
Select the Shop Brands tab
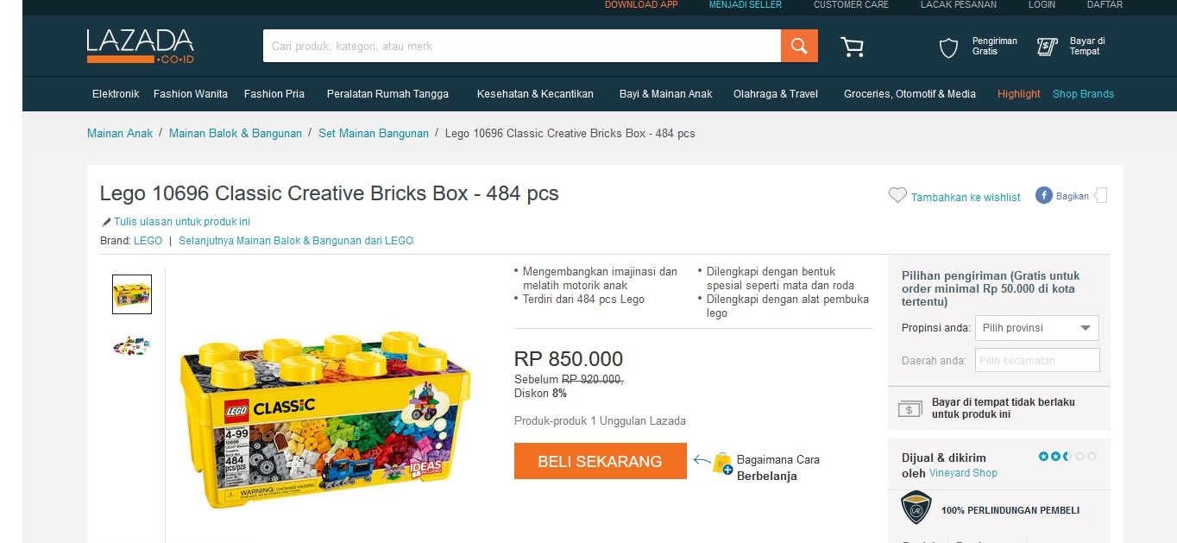tap(1083, 94)
